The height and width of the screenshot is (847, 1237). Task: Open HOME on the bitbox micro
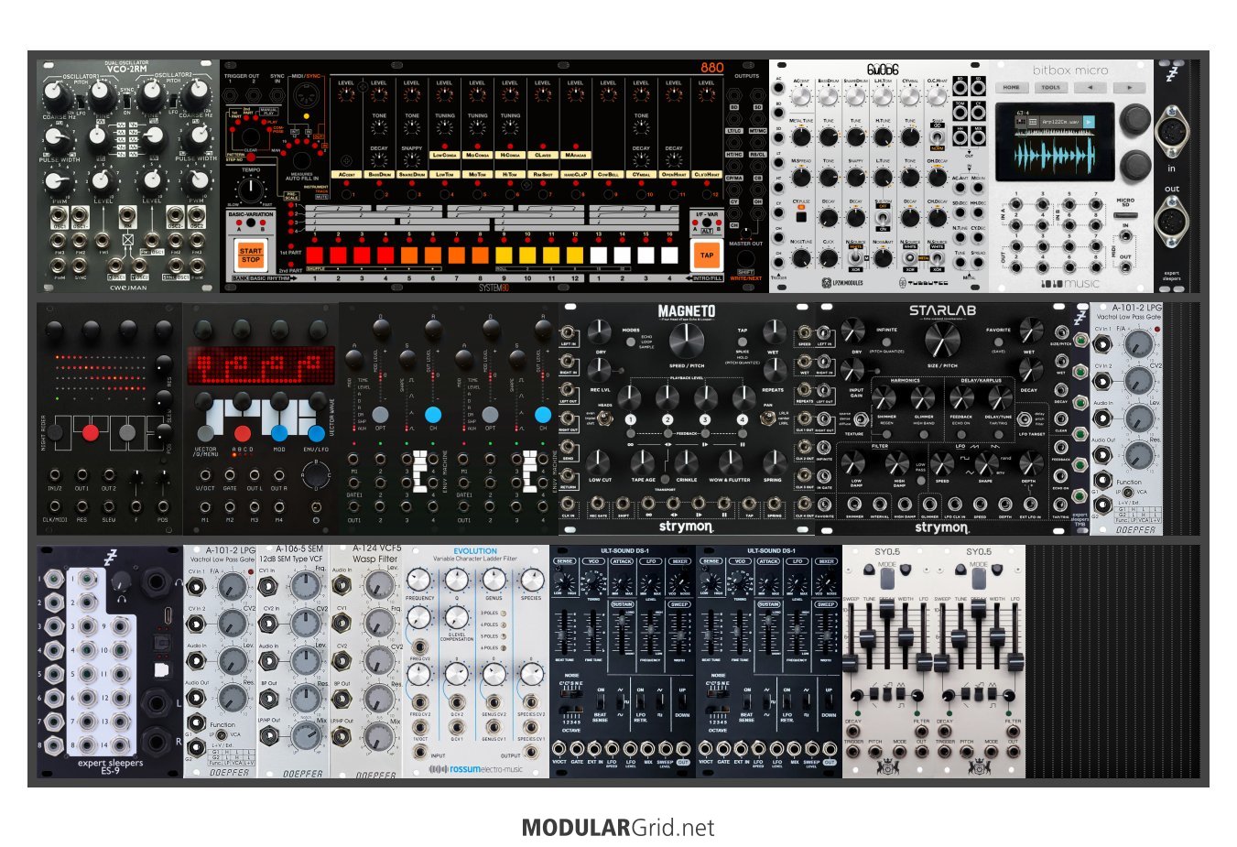click(1011, 88)
